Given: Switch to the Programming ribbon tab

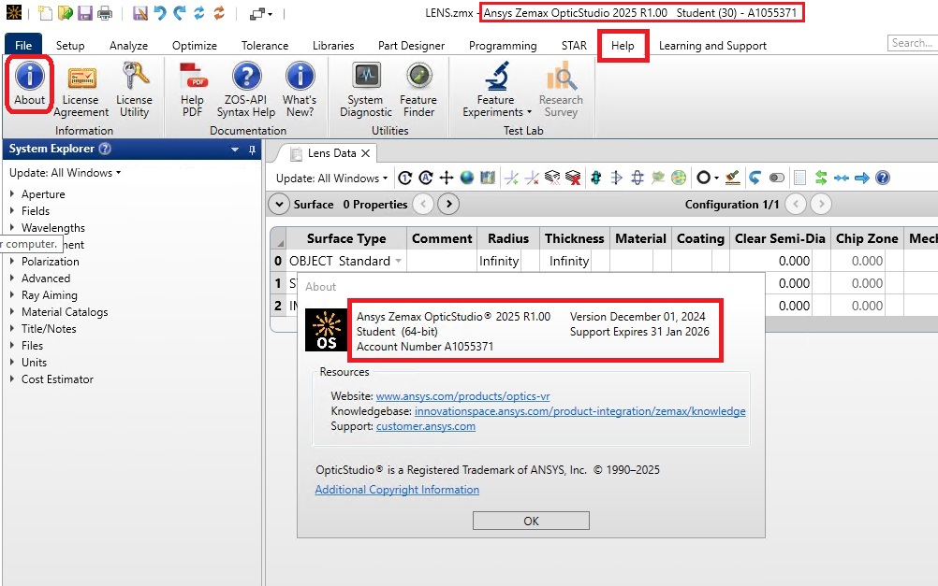Looking at the screenshot, I should [503, 46].
